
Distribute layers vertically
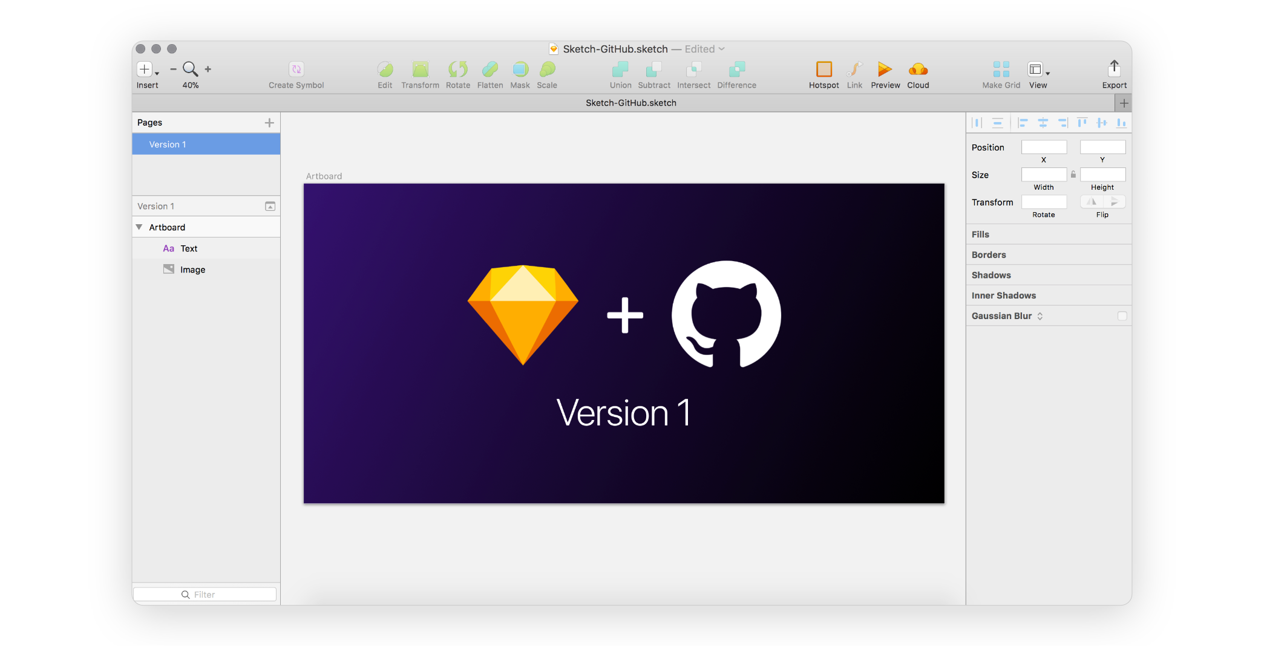click(x=997, y=123)
